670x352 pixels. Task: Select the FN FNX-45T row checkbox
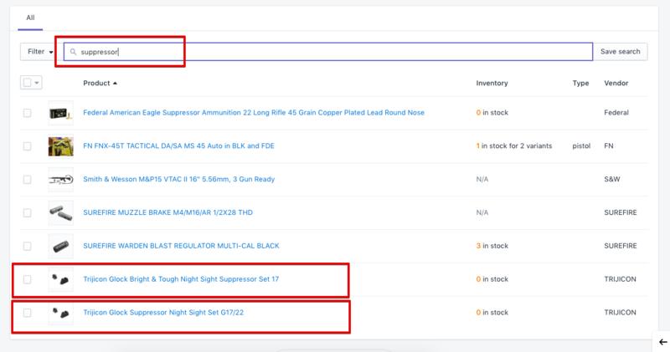(28, 146)
